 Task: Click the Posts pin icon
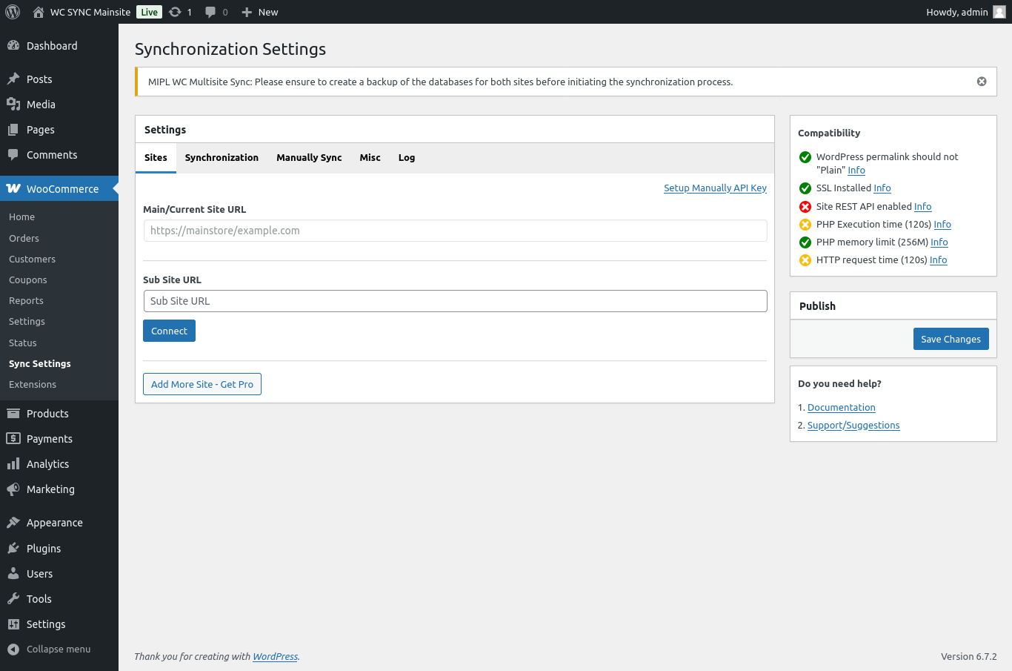tap(13, 79)
